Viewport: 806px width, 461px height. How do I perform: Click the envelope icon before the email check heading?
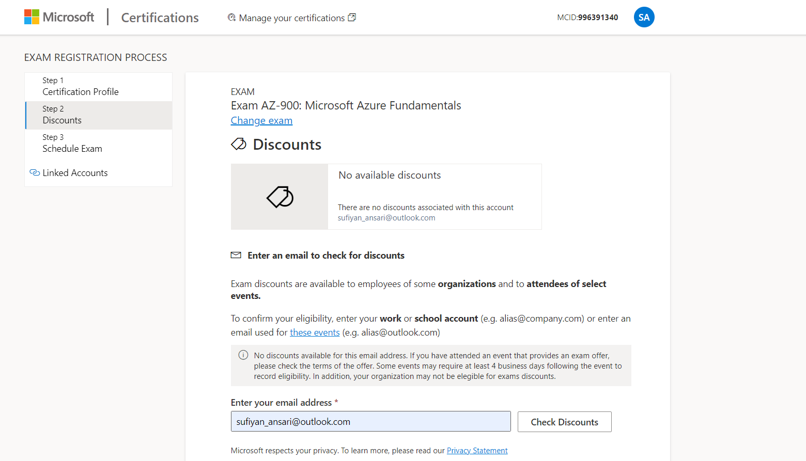(236, 255)
